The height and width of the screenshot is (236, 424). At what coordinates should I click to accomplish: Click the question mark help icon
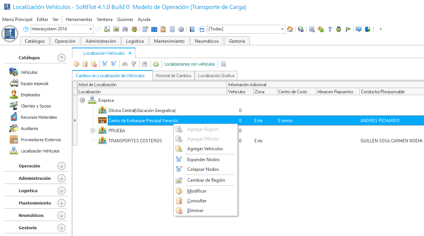click(x=330, y=29)
